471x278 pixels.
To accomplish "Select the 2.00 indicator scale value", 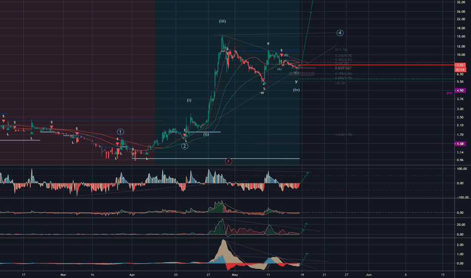I will [x=460, y=245].
